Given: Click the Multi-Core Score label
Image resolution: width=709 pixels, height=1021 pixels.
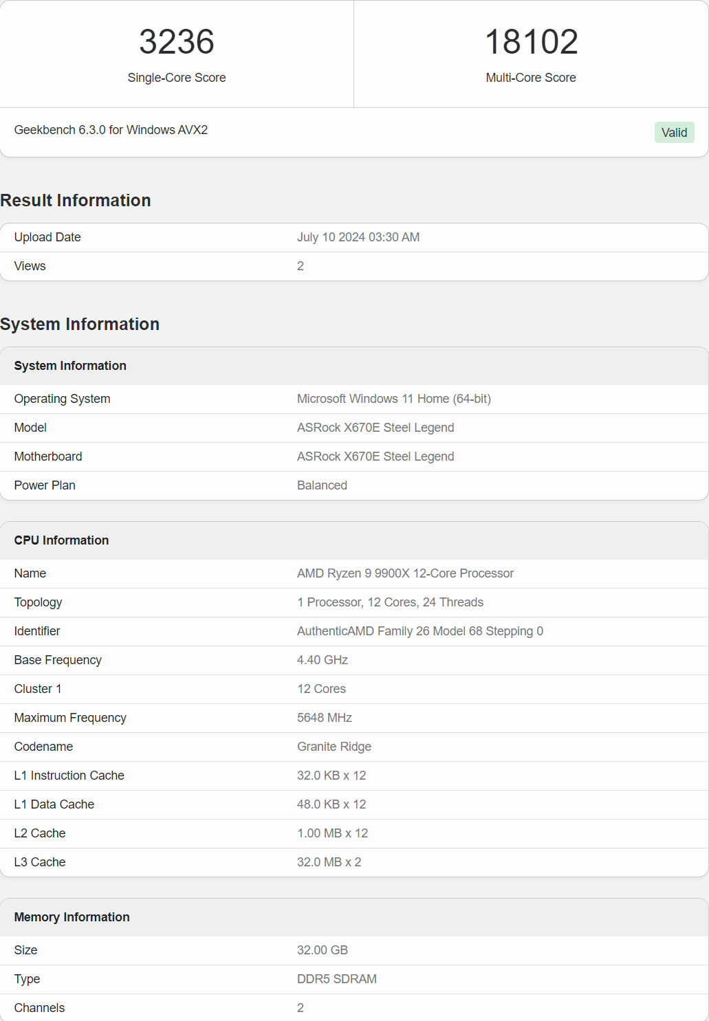Looking at the screenshot, I should (x=531, y=78).
